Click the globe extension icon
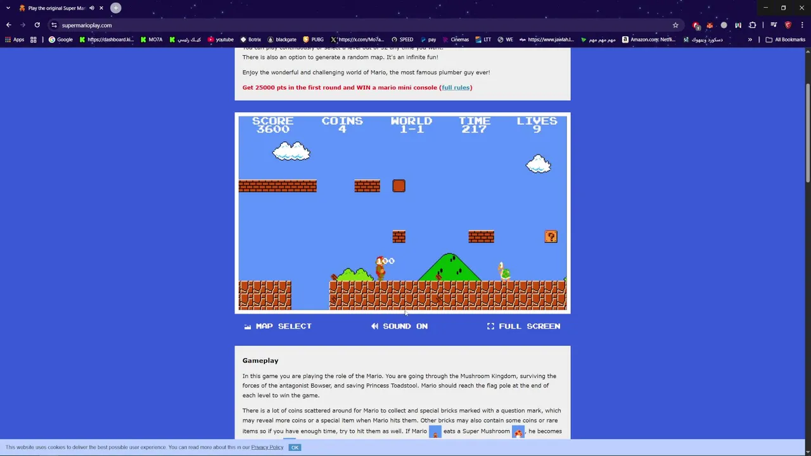 [724, 25]
